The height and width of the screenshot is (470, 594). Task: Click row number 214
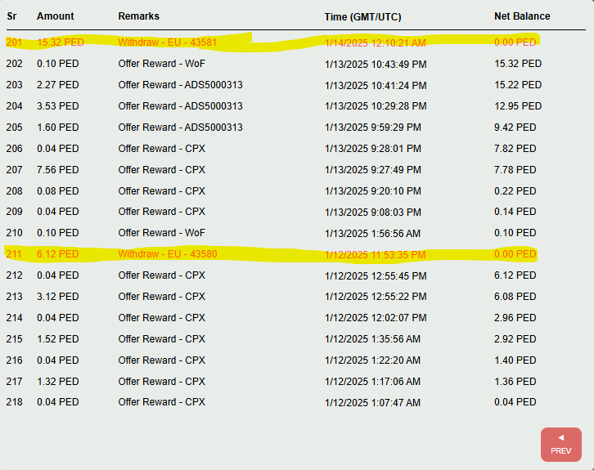pyautogui.click(x=15, y=317)
